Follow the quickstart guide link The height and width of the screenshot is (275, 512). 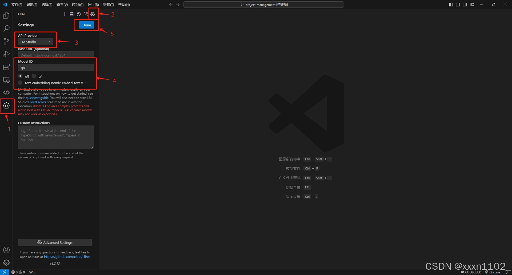[37, 98]
